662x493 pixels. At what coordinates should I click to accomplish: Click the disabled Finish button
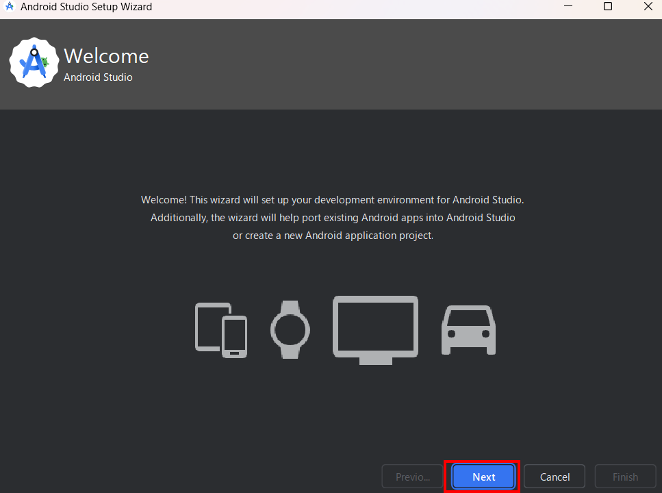coord(625,477)
